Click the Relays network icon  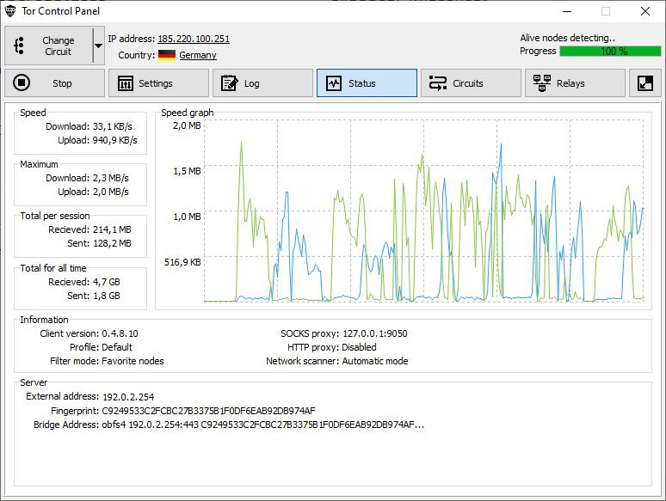(x=541, y=83)
